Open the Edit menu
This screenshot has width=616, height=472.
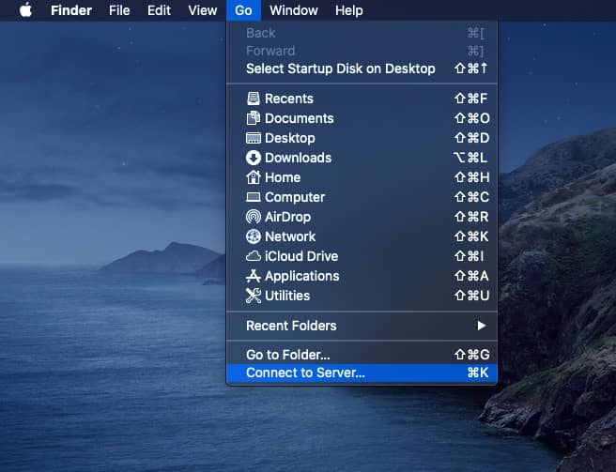click(x=159, y=10)
